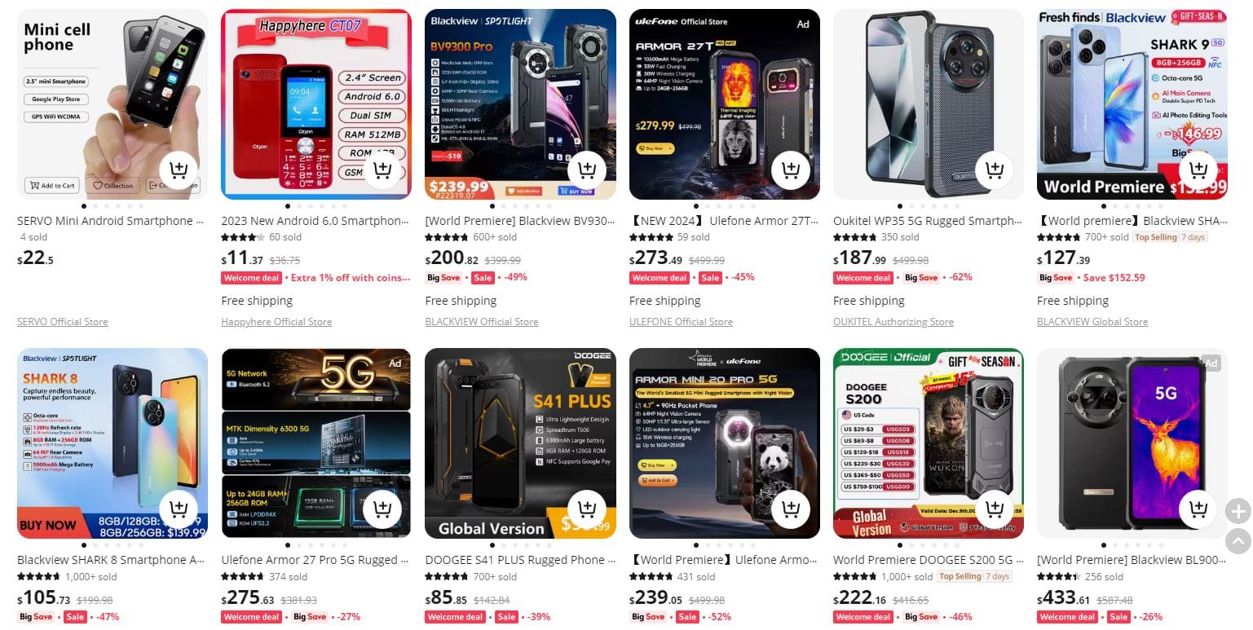Add Ulefone Armor Mini 20 Pro to cart
This screenshot has width=1253, height=630.
791,509
